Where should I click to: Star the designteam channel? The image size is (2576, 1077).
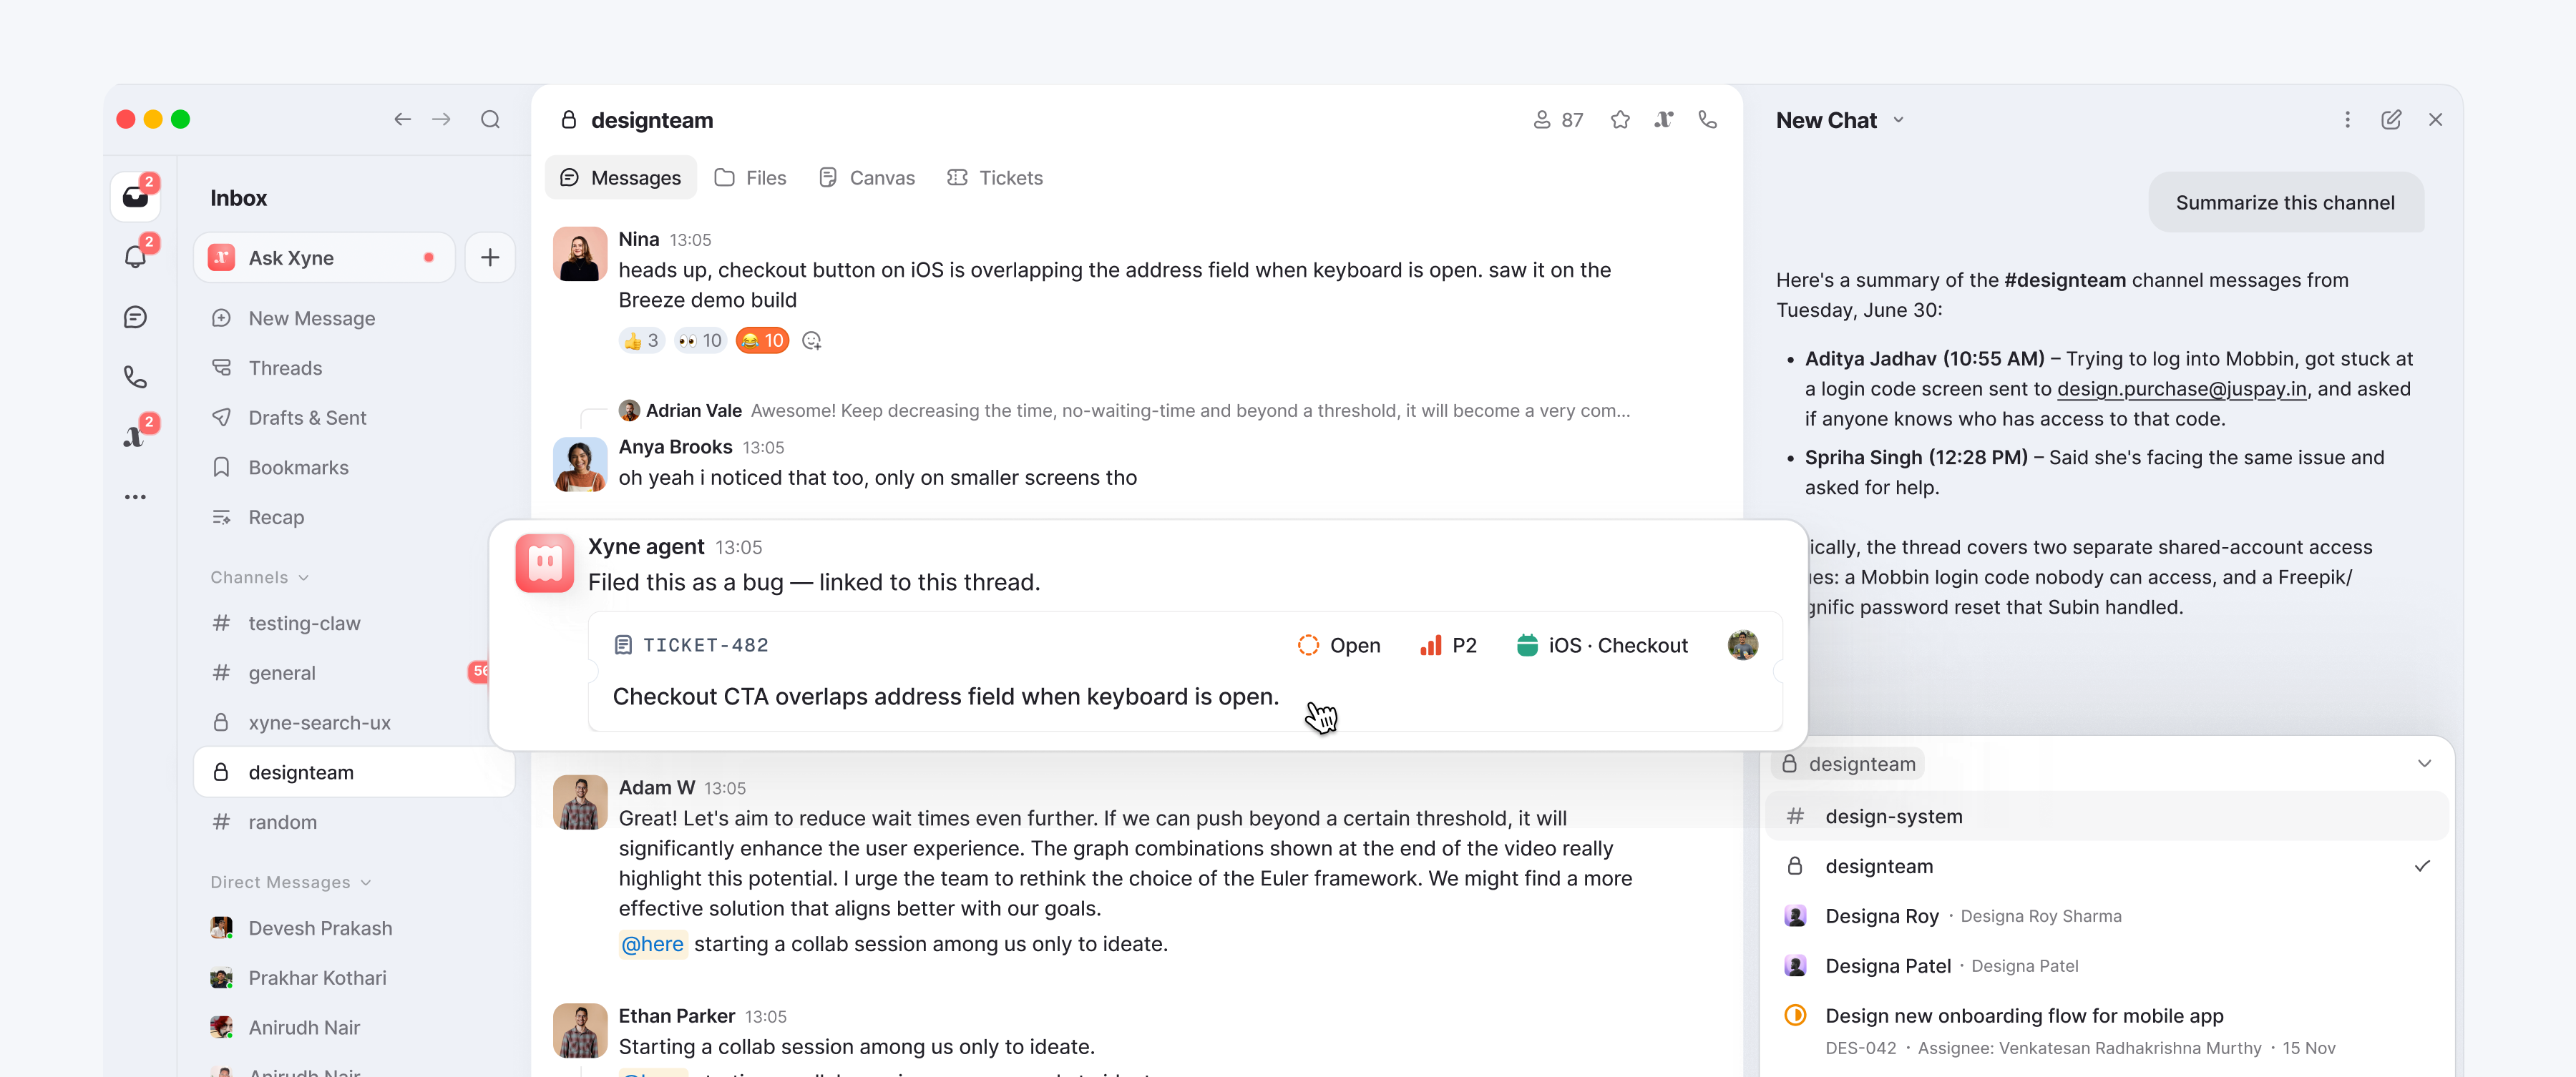1620,120
